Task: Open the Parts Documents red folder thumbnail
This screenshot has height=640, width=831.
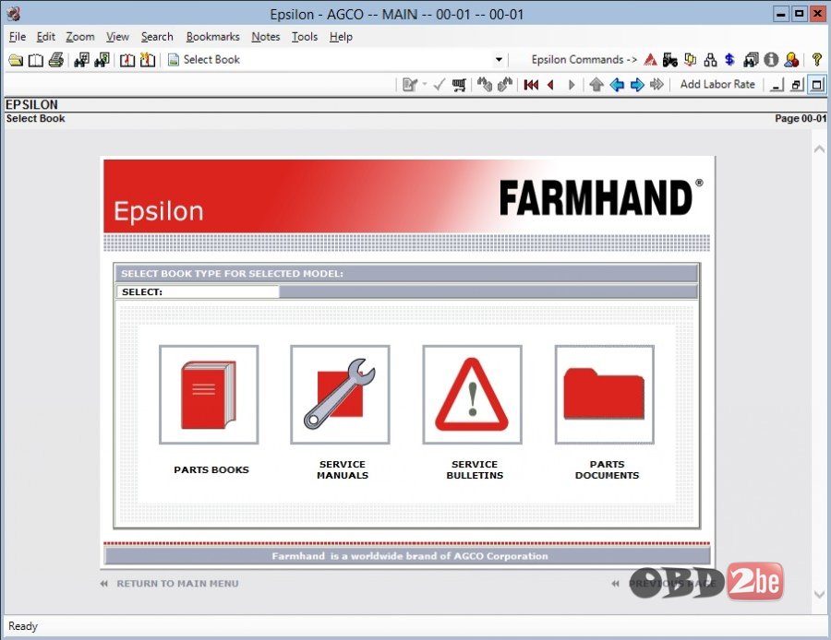Action: click(x=604, y=395)
